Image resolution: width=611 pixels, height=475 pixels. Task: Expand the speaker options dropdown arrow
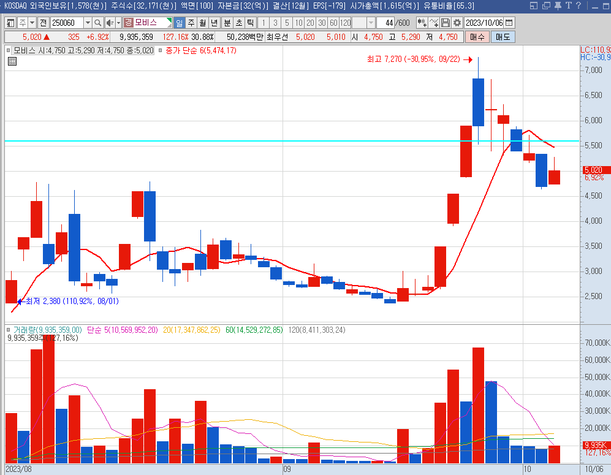118,23
